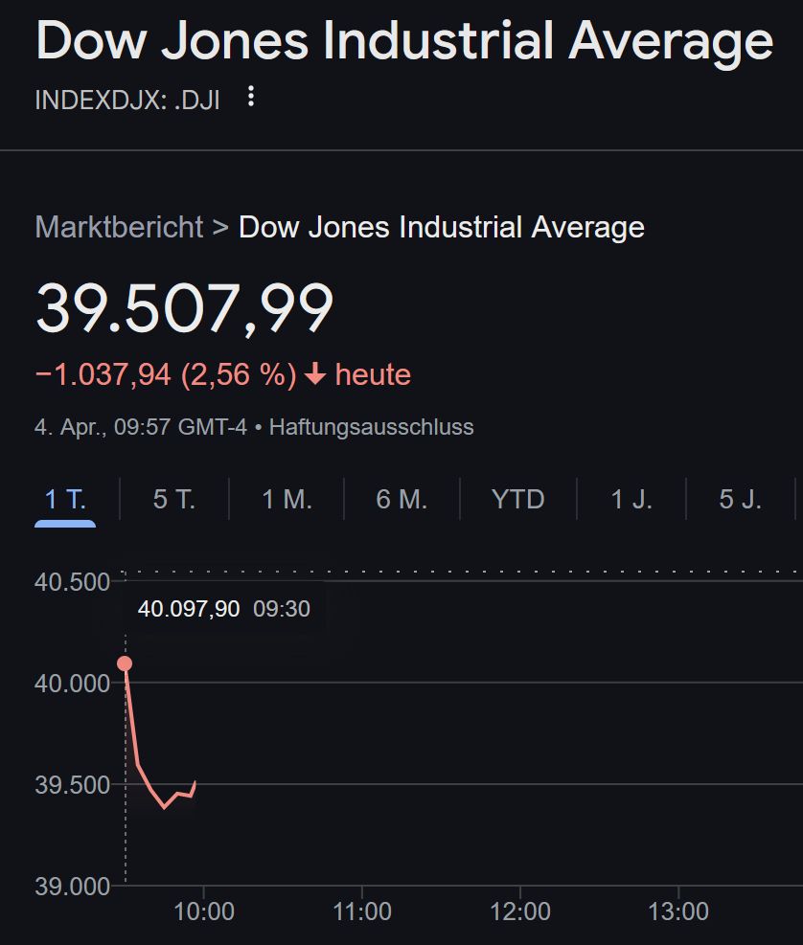This screenshot has height=945, width=803.
Task: Switch to the YTD chart view
Action: 518,499
